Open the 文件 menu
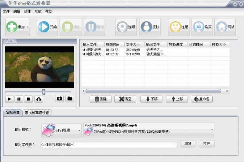The width and height of the screenshot is (244, 162). tap(6, 12)
